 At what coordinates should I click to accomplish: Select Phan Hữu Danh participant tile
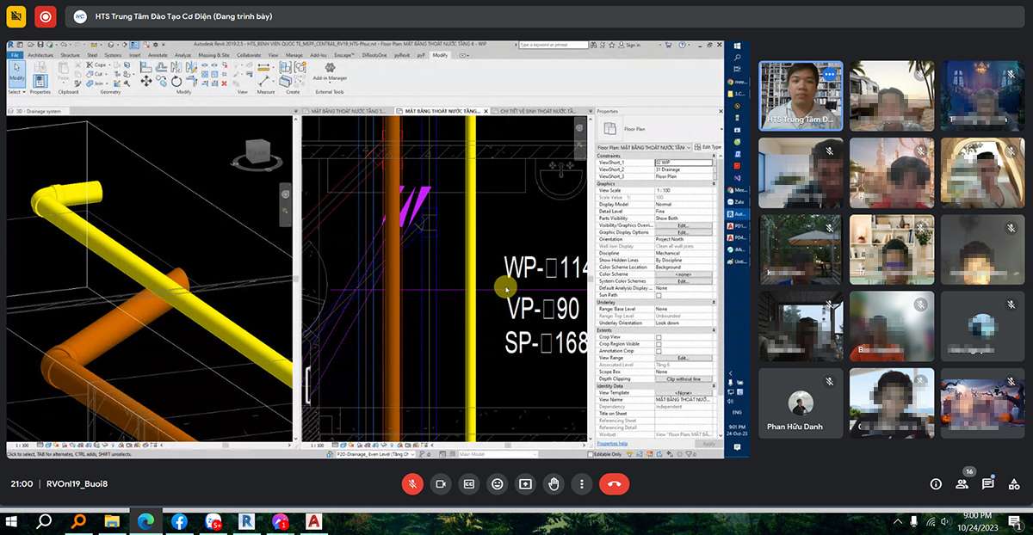801,403
